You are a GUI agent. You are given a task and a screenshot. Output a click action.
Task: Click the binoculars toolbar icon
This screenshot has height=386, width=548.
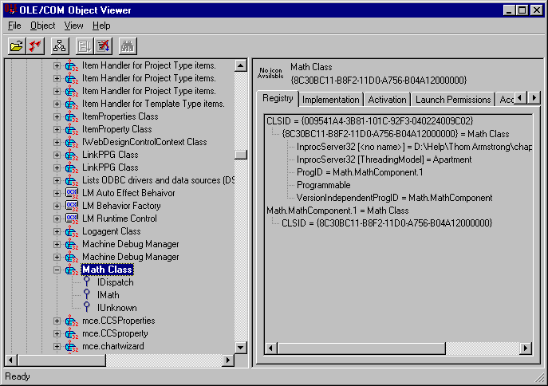point(128,45)
